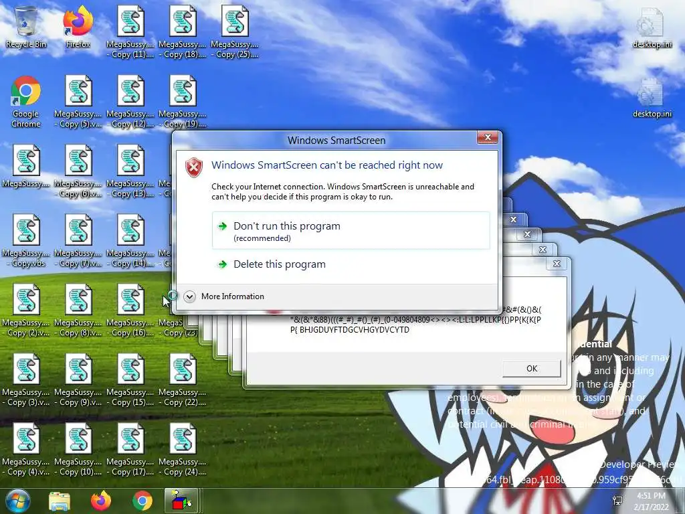Select MegaSussy - Copy (12) script file
The image size is (685, 514).
click(130, 101)
